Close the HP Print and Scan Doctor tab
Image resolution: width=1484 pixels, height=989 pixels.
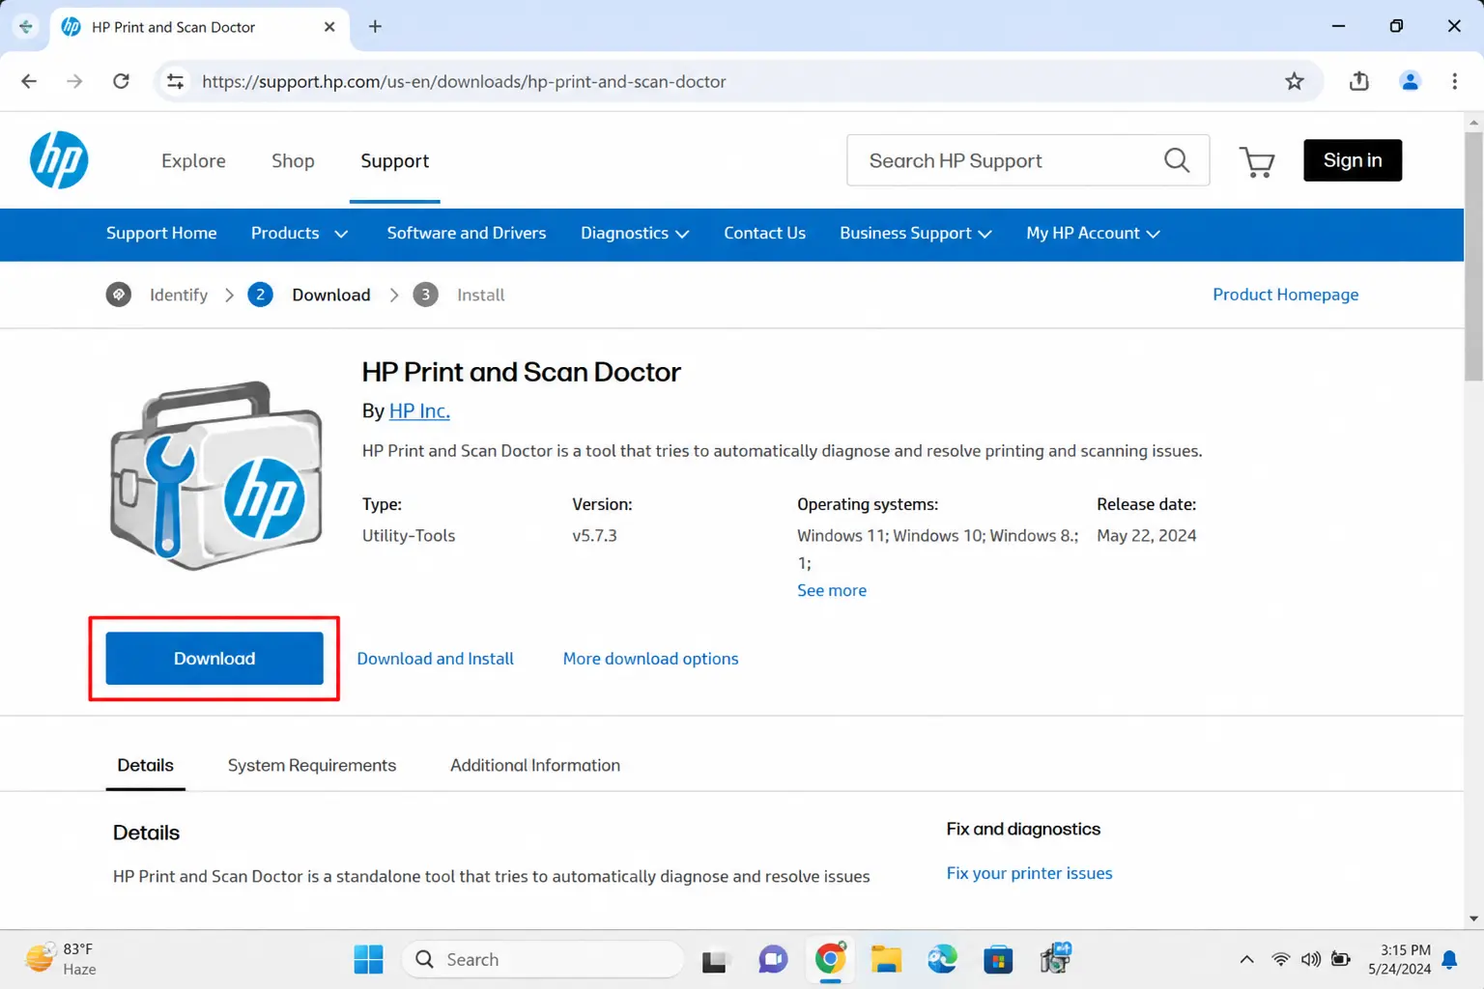tap(329, 27)
